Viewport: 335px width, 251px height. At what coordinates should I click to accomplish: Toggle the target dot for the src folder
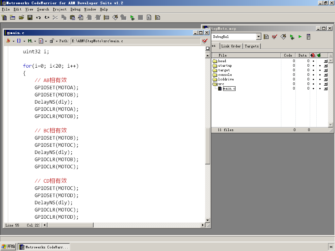[x=313, y=84]
